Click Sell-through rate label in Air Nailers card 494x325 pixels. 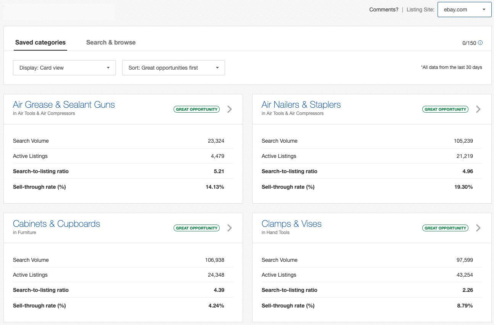click(288, 187)
